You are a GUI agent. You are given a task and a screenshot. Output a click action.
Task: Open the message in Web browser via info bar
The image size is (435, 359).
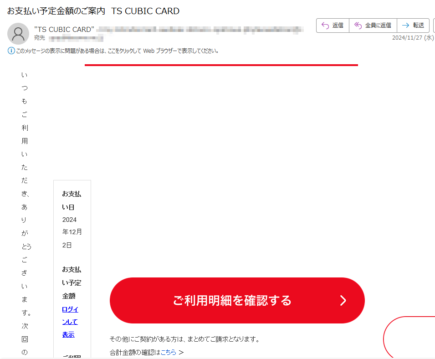coord(117,51)
